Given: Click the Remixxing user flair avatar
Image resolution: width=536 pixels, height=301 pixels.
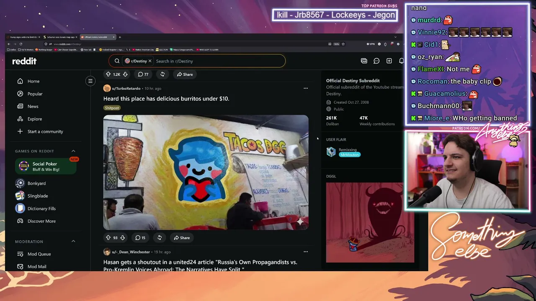Looking at the screenshot, I should click(x=331, y=152).
